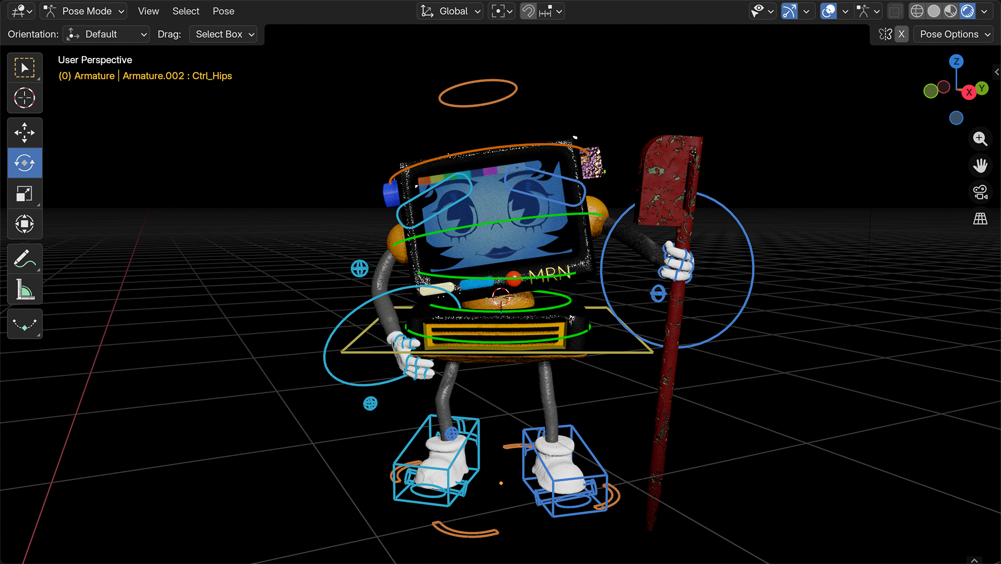Screen dimensions: 1001x564
Task: Toggle viewport overlays display
Action: pyautogui.click(x=828, y=11)
